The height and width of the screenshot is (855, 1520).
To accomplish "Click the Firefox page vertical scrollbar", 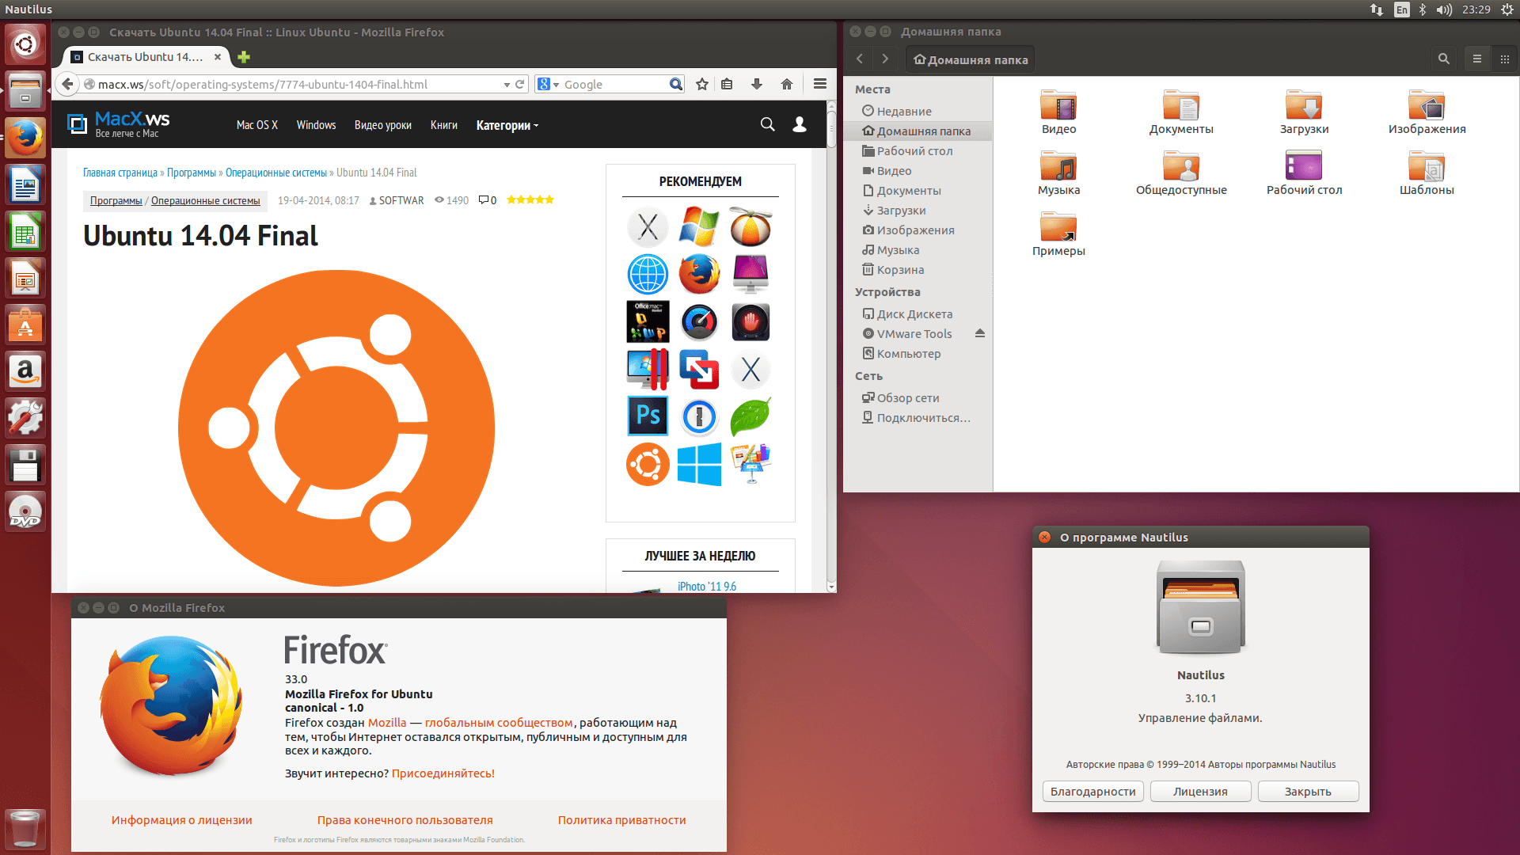I will pos(831,346).
